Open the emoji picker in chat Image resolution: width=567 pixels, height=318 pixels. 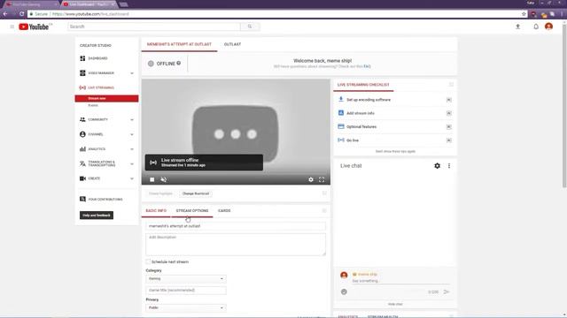tap(344, 291)
